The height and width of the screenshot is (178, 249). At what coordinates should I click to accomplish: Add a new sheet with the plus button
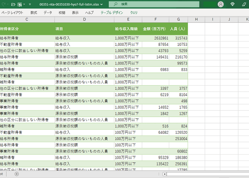pyautogui.click(x=16, y=174)
